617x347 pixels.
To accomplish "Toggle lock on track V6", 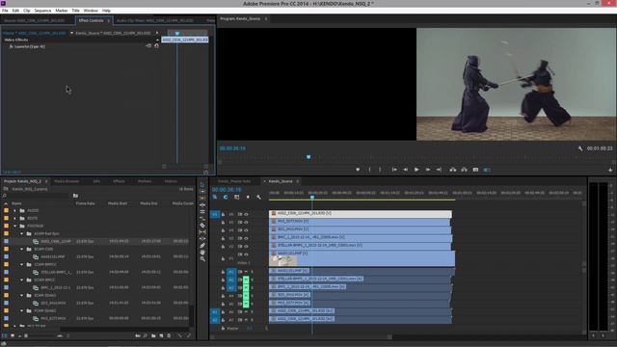I will 223,214.
